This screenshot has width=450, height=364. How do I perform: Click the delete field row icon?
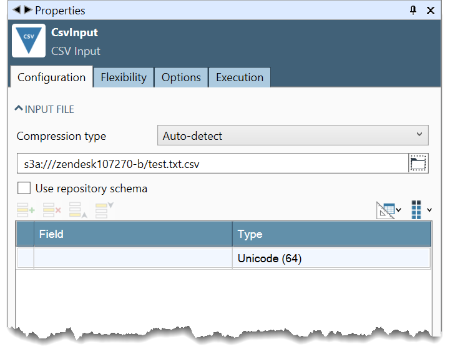pyautogui.click(x=52, y=210)
